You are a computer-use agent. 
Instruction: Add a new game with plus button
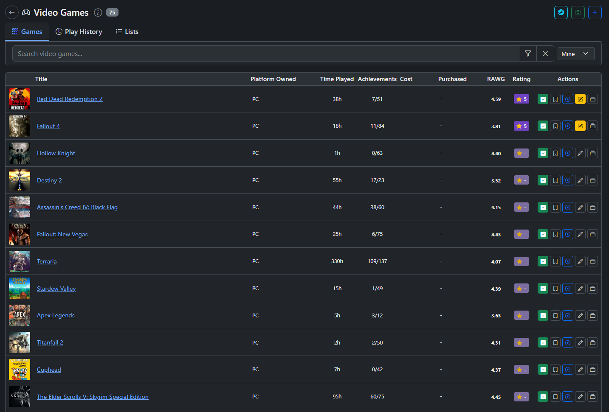coord(595,13)
